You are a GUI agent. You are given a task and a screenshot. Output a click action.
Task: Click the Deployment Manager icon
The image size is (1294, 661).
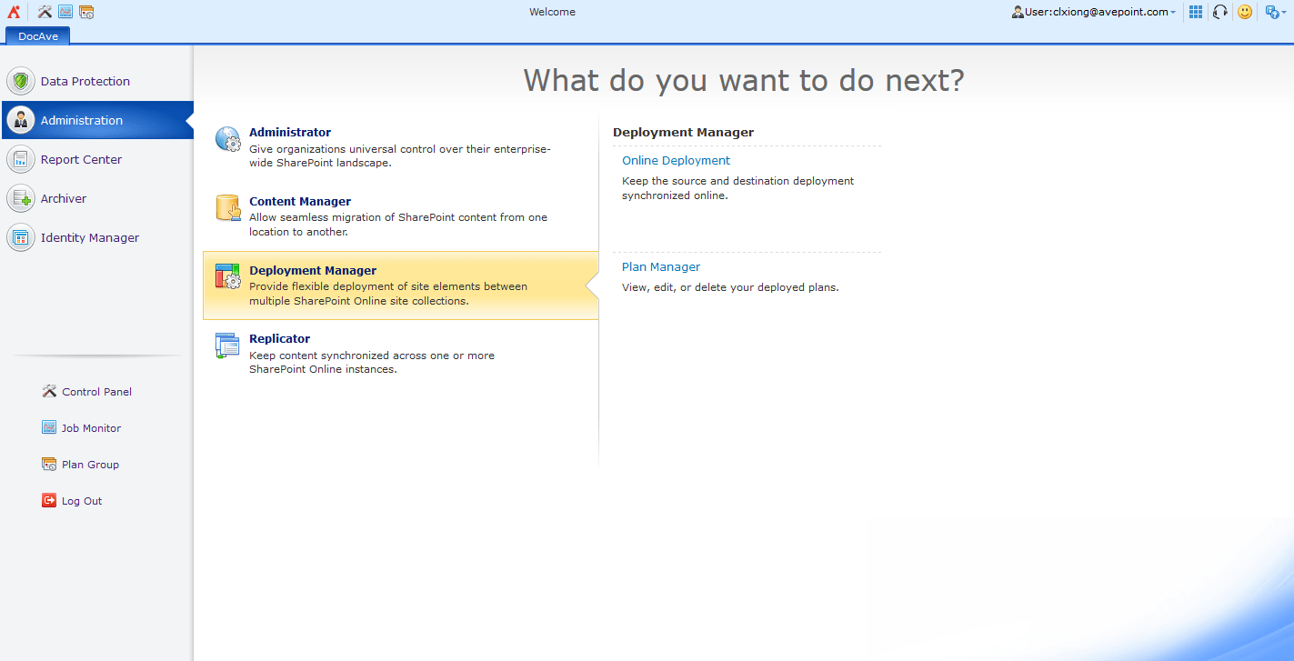pos(227,276)
